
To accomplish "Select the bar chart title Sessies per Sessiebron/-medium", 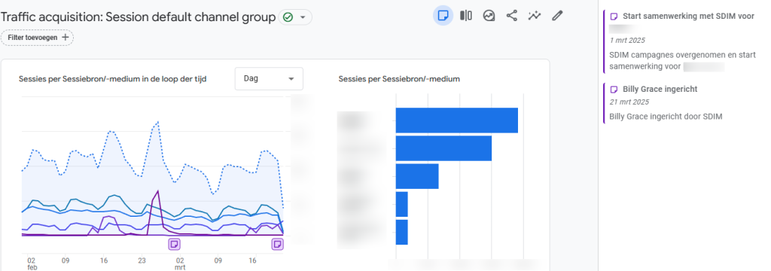I will pos(399,79).
